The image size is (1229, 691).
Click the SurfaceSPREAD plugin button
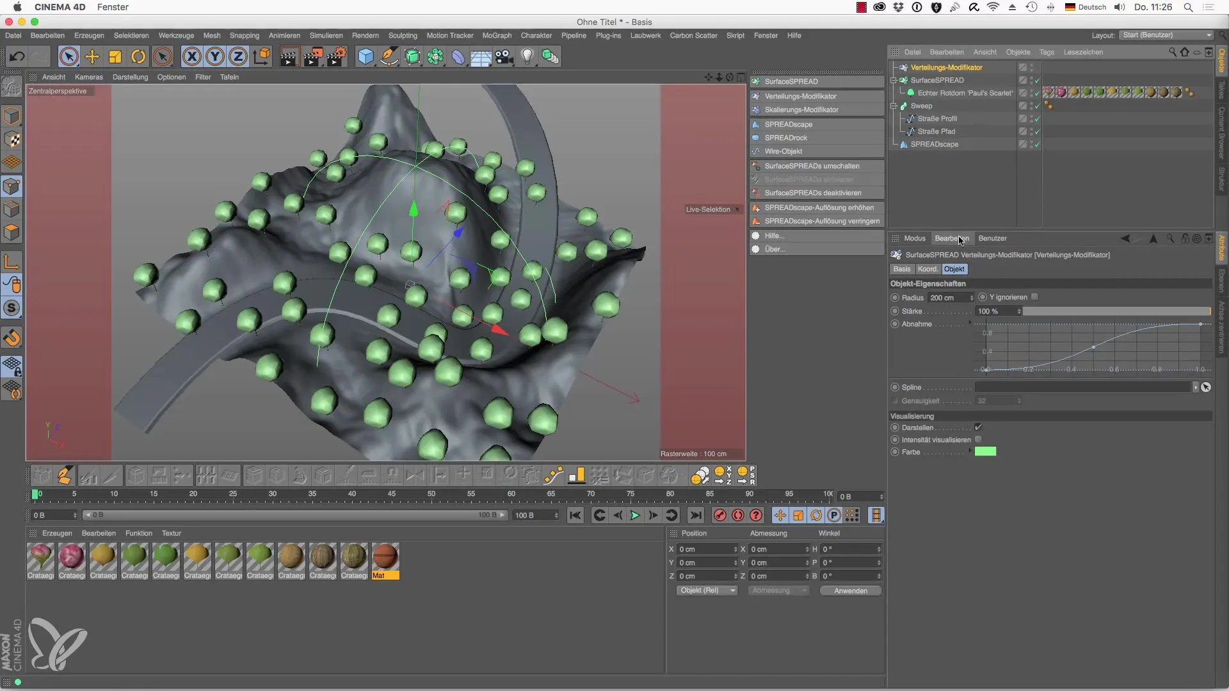click(817, 82)
